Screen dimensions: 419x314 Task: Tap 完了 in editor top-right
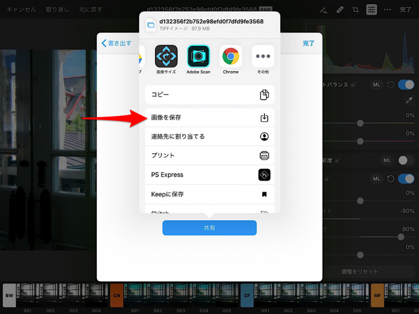(405, 10)
